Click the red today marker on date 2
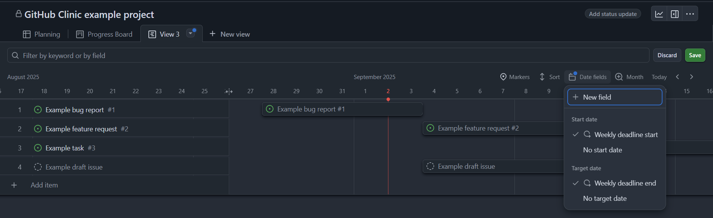Image resolution: width=713 pixels, height=218 pixels. tap(388, 99)
